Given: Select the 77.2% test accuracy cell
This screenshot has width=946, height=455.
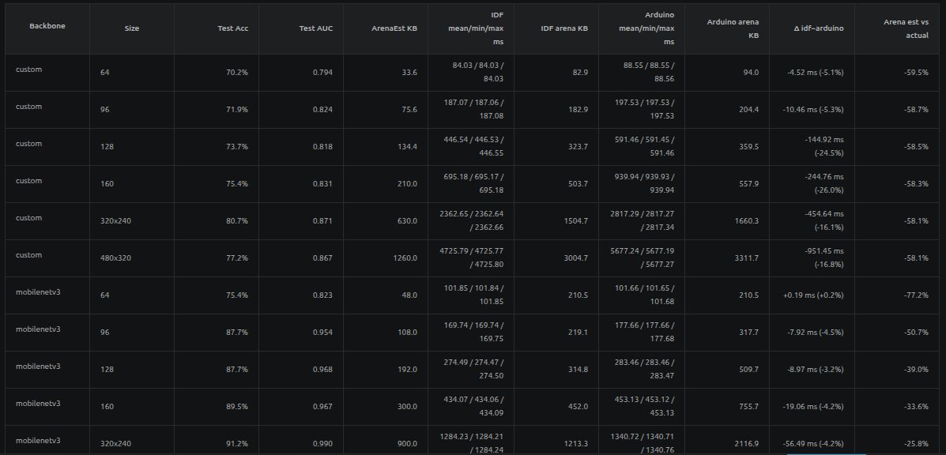Looking at the screenshot, I should 237,258.
